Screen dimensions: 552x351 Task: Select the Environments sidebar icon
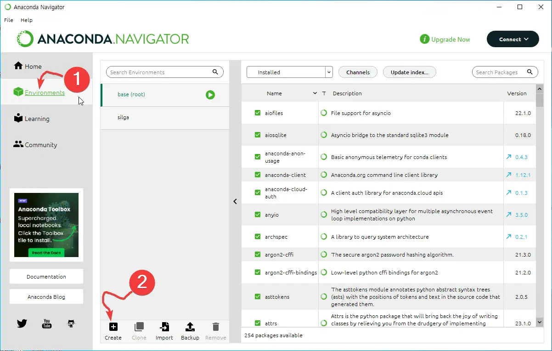(19, 92)
